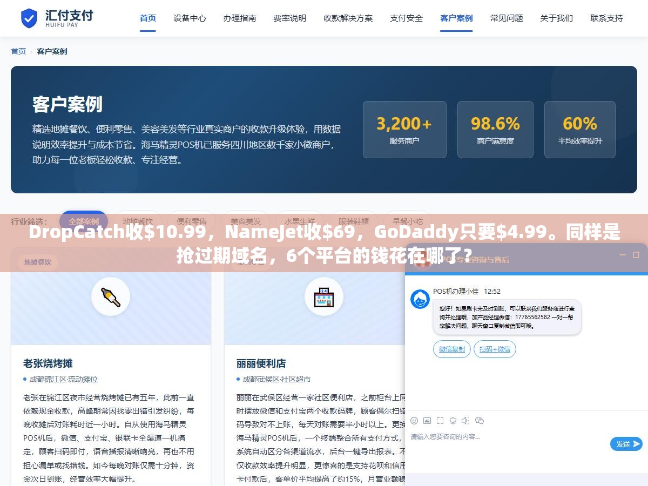Go to 关于我们 page
The width and height of the screenshot is (648, 486).
pyautogui.click(x=557, y=18)
